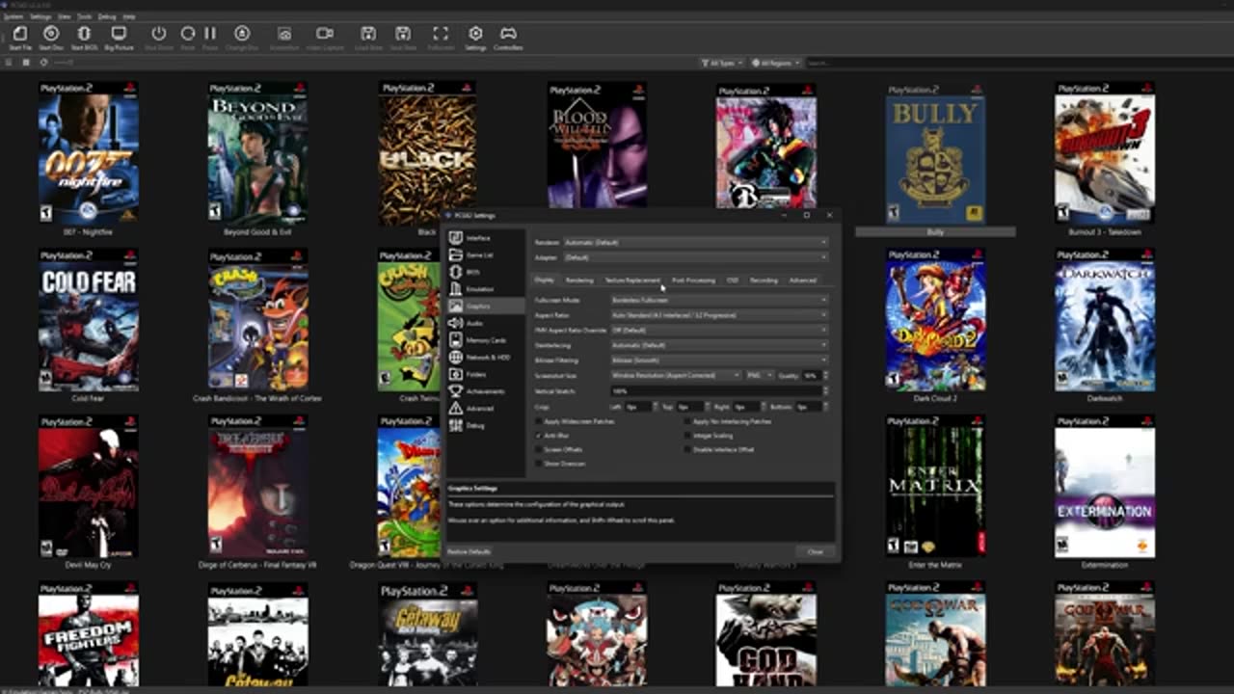Select the Interface category in settings sidebar
The image size is (1234, 694).
pos(486,238)
